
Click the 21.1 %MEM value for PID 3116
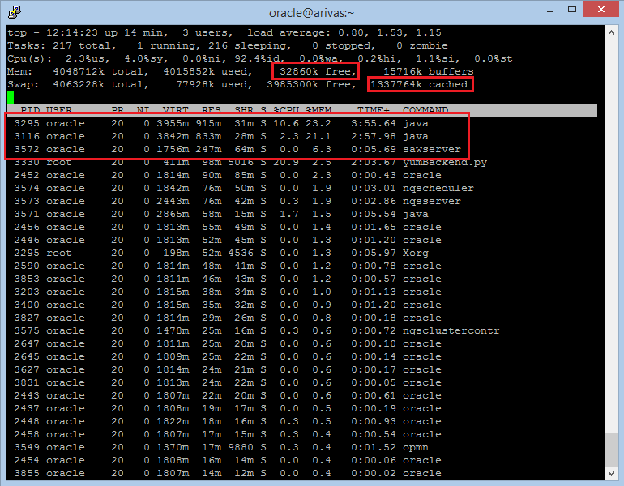click(318, 136)
